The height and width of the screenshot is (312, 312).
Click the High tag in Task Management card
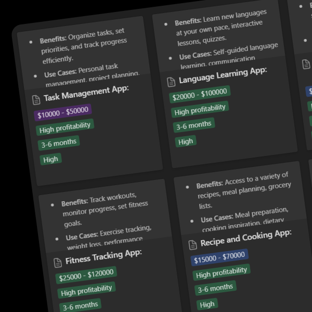50,159
